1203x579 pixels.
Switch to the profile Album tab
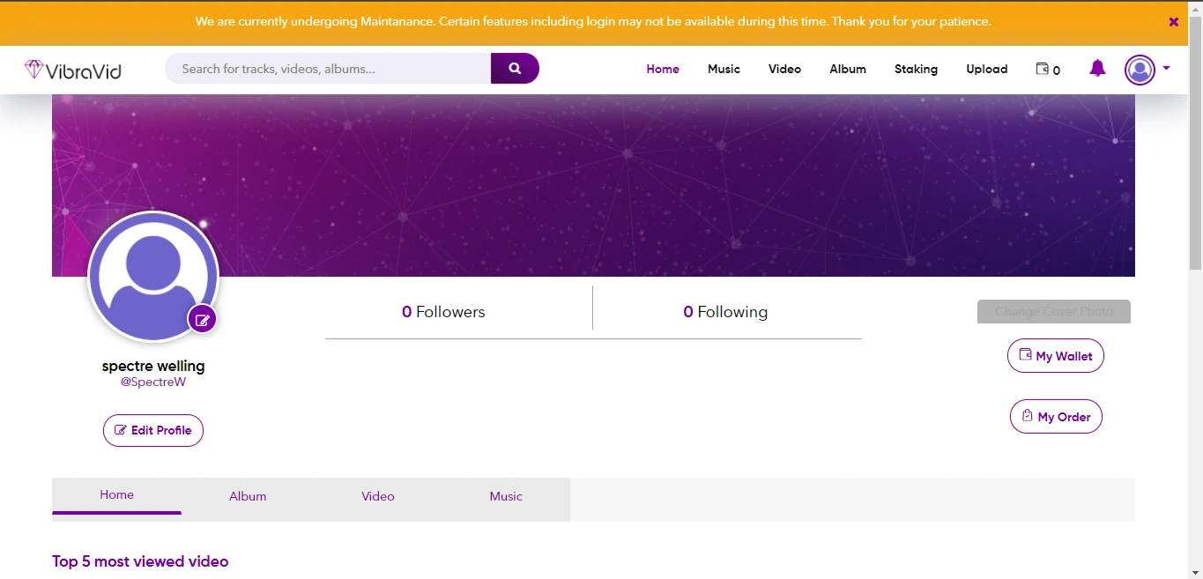248,496
